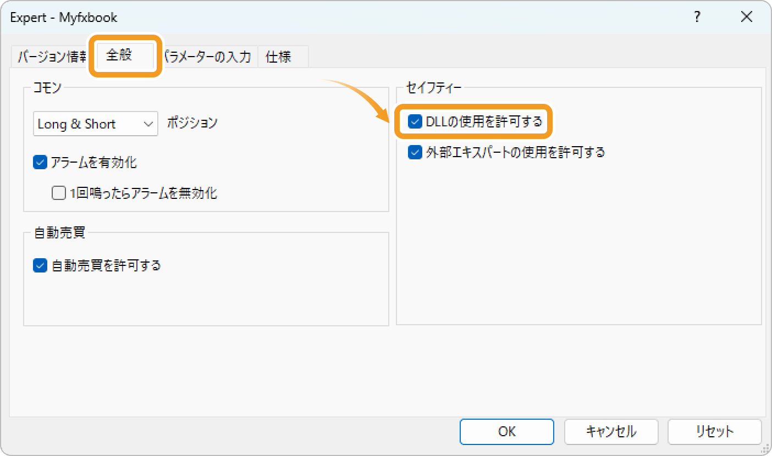The height and width of the screenshot is (456, 772).
Task: Toggle the DLLの使用を許可する checkbox
Action: [415, 121]
